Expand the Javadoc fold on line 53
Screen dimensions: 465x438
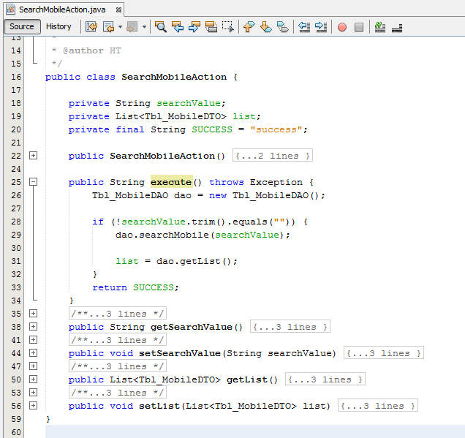click(x=33, y=393)
